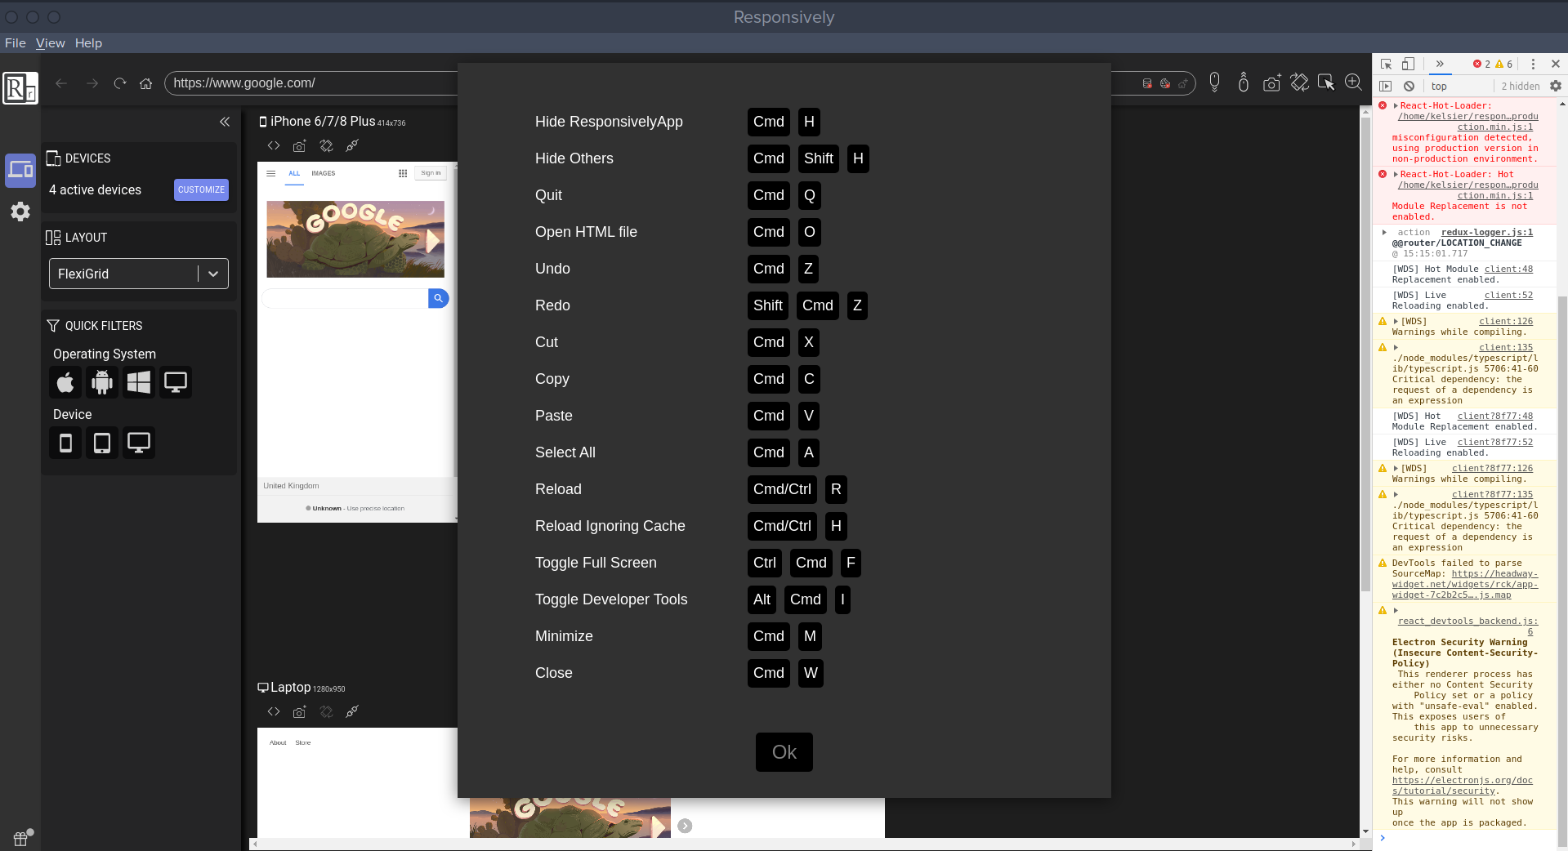
Task: Show more DevTools tabs chevron
Action: pos(1440,64)
